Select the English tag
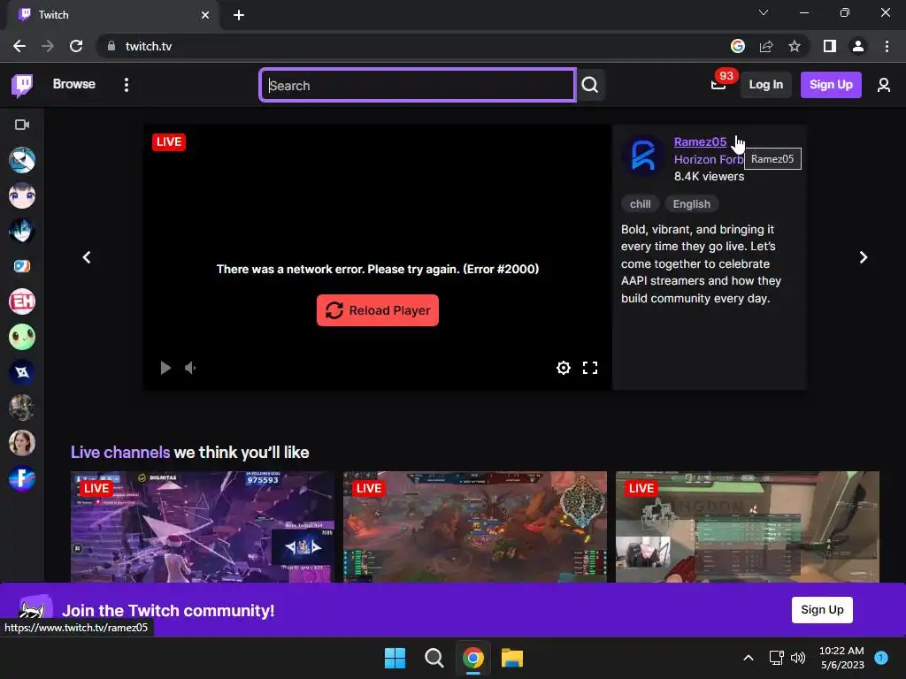This screenshot has width=906, height=679. pyautogui.click(x=692, y=204)
